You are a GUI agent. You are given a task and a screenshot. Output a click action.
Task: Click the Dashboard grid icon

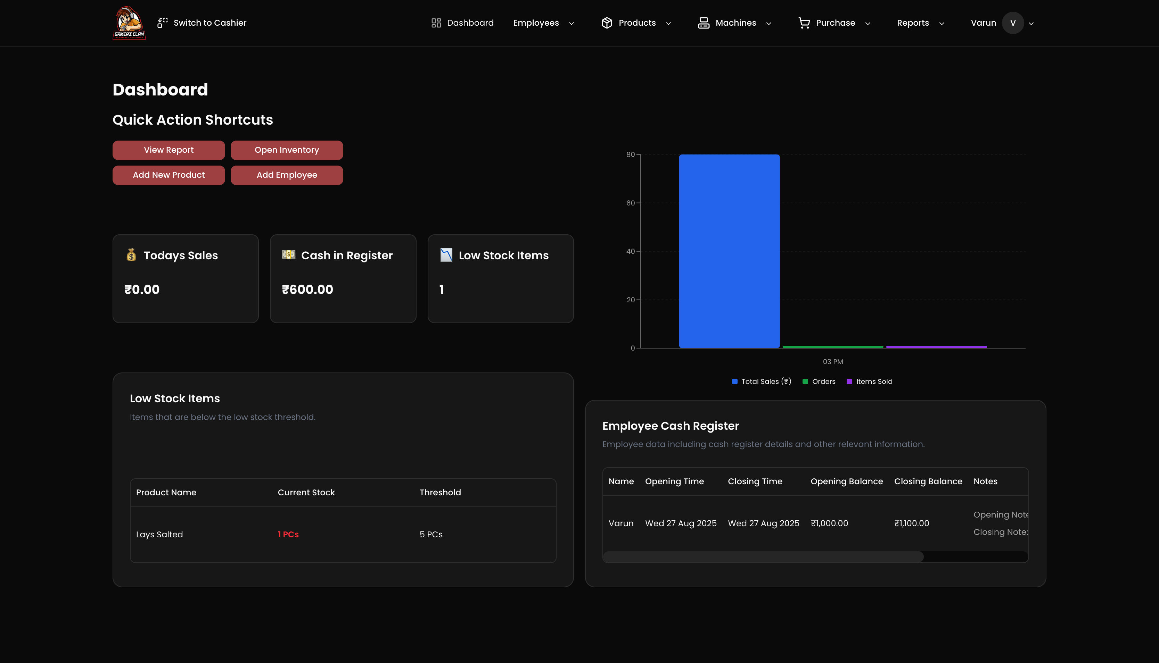click(x=436, y=23)
